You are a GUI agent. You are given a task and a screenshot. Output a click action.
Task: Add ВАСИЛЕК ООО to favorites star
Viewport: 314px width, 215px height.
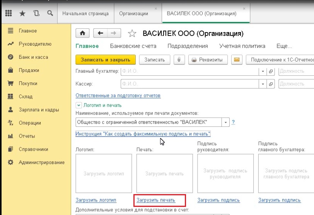132,33
